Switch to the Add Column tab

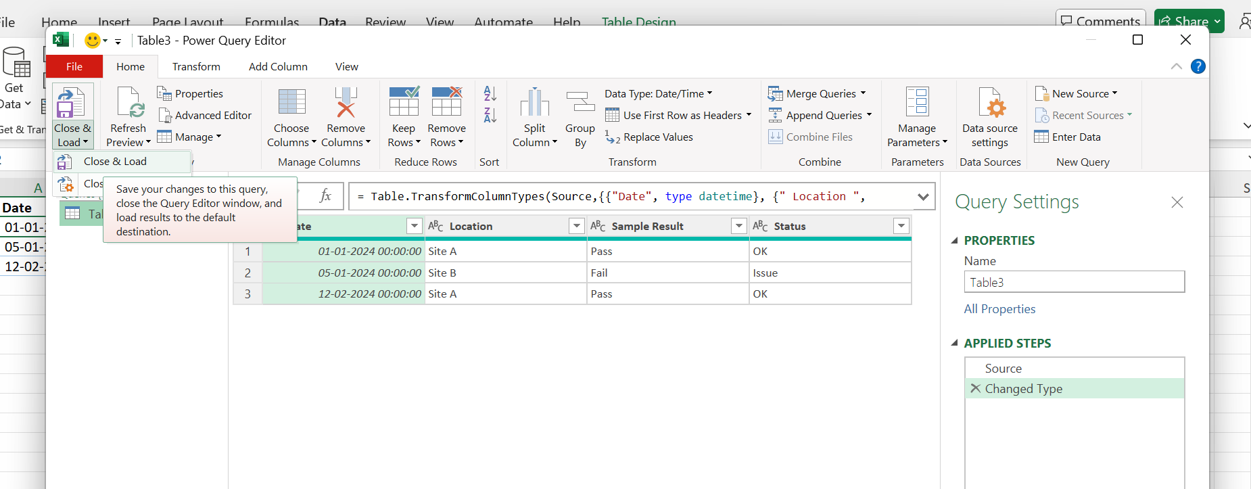(x=278, y=66)
